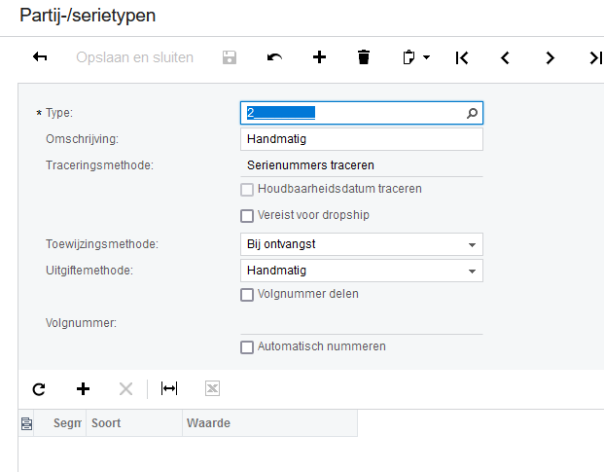Click the Waarde column header
Screen dimensions: 604x472
(x=270, y=423)
